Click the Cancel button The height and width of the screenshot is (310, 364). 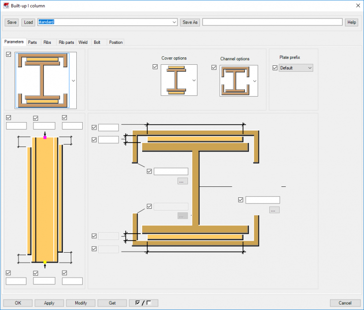click(x=345, y=303)
